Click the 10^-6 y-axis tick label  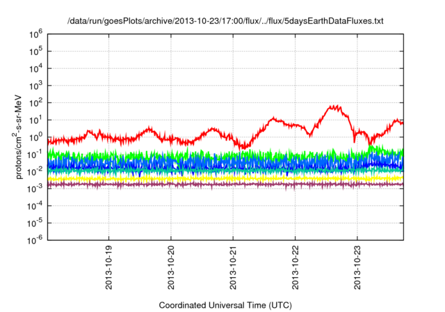[x=35, y=240]
